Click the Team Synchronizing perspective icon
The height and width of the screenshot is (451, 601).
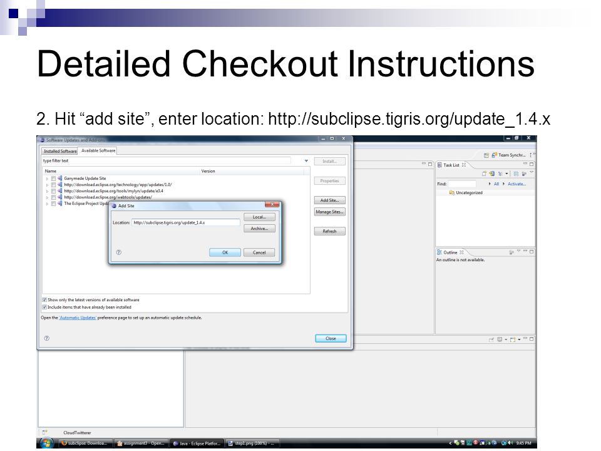(x=495, y=155)
